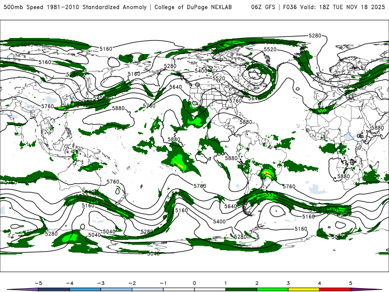Click the 'F036 Valid: 18Z TUE NOV 18 2025' text

(334, 7)
